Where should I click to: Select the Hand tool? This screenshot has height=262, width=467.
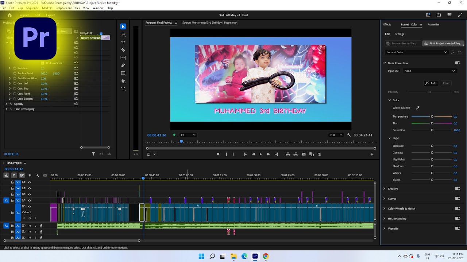tap(123, 81)
